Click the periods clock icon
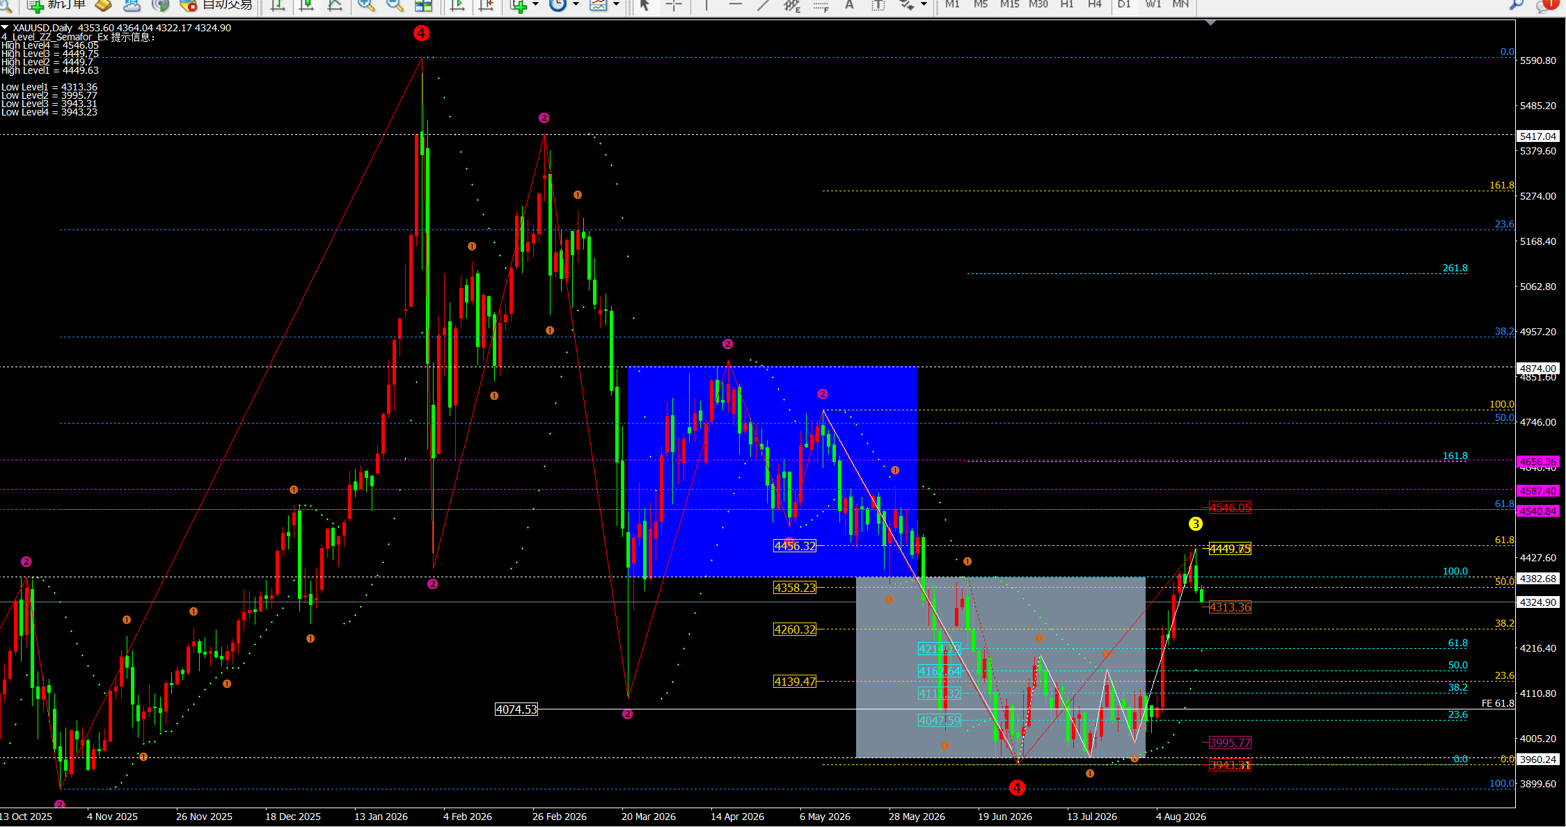 [x=557, y=5]
